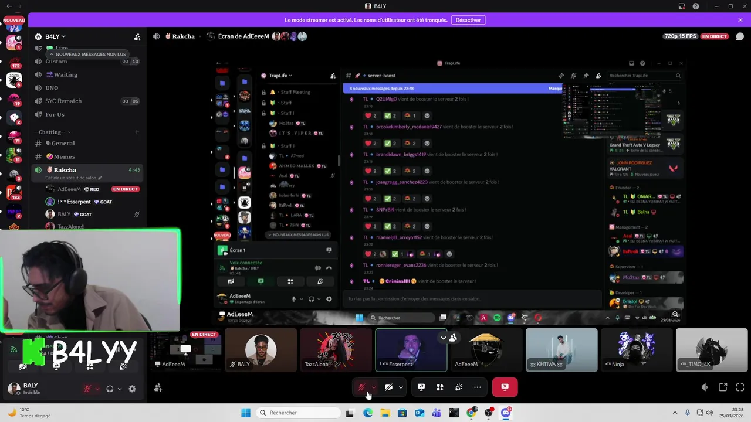Open the AdEeeeM live stream thumbnail
Image resolution: width=751 pixels, height=422 pixels.
[185, 350]
